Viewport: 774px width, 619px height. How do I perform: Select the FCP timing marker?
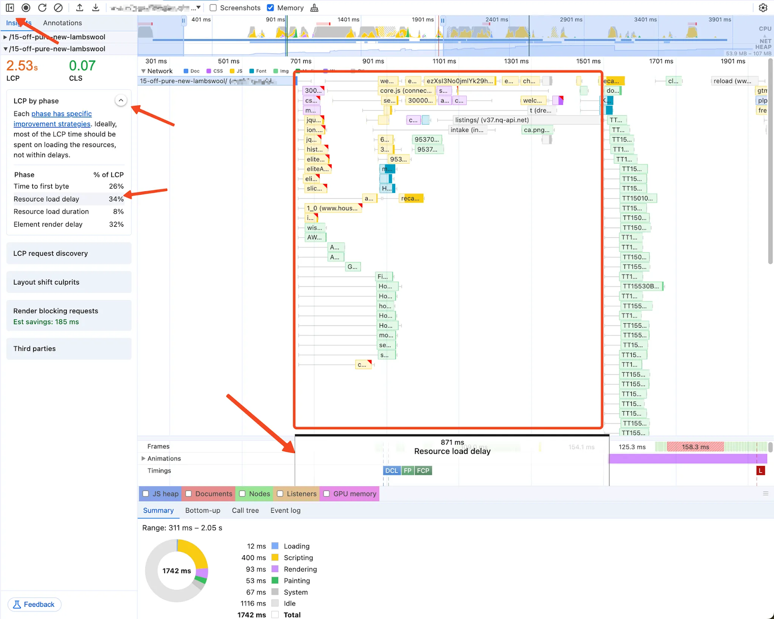[423, 471]
